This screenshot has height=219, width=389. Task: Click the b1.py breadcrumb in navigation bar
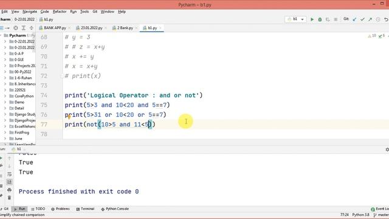tap(46, 19)
